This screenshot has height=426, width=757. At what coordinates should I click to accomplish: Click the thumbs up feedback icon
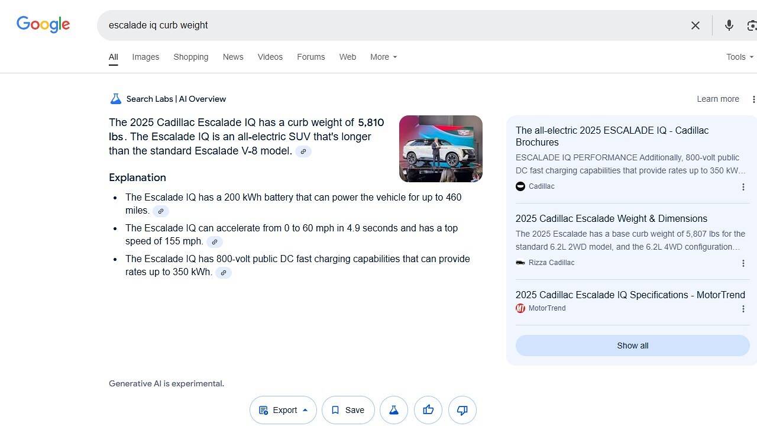click(x=428, y=410)
